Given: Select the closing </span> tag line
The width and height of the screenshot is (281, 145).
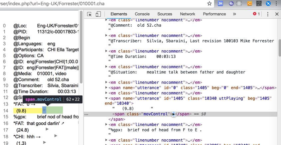Looking at the screenshot, I should (117, 119).
